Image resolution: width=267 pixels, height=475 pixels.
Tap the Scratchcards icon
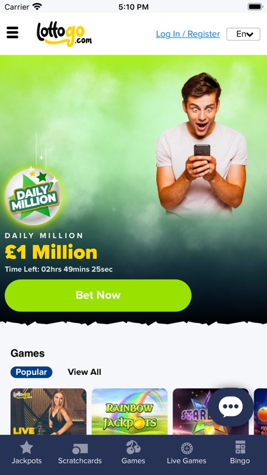pos(80,448)
